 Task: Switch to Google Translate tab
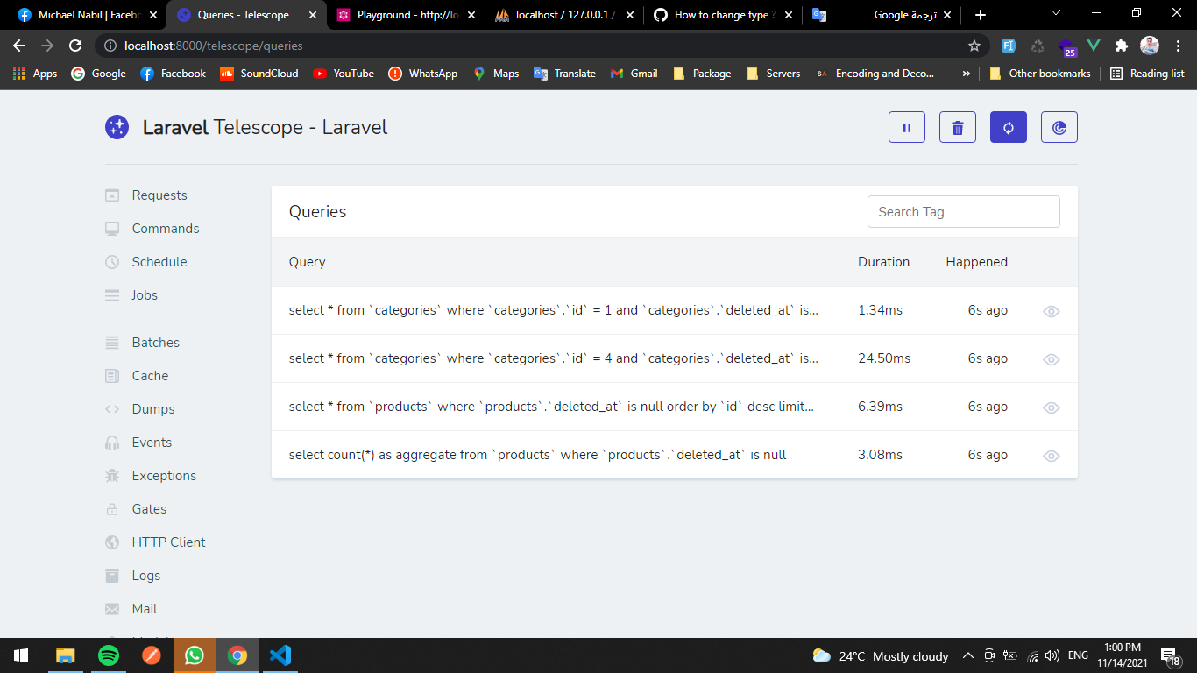point(881,15)
